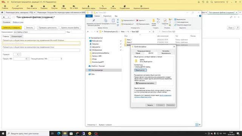Adjust the Предел МБ stepper
242x136 pixels.
[x=29, y=59]
